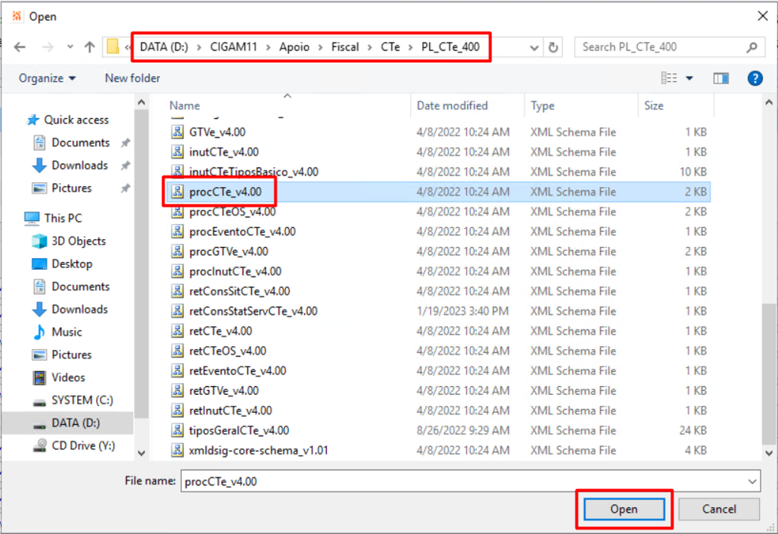The height and width of the screenshot is (534, 778).
Task: Click CTe in the breadcrumb path
Action: [390, 47]
